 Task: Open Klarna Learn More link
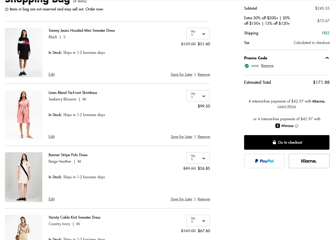click(287, 106)
